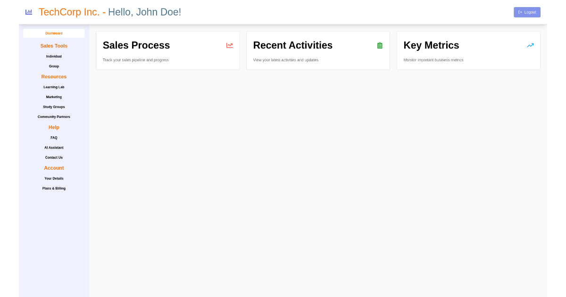Click the Sales Process chart icon
Image resolution: width=566 pixels, height=297 pixels.
point(230,45)
